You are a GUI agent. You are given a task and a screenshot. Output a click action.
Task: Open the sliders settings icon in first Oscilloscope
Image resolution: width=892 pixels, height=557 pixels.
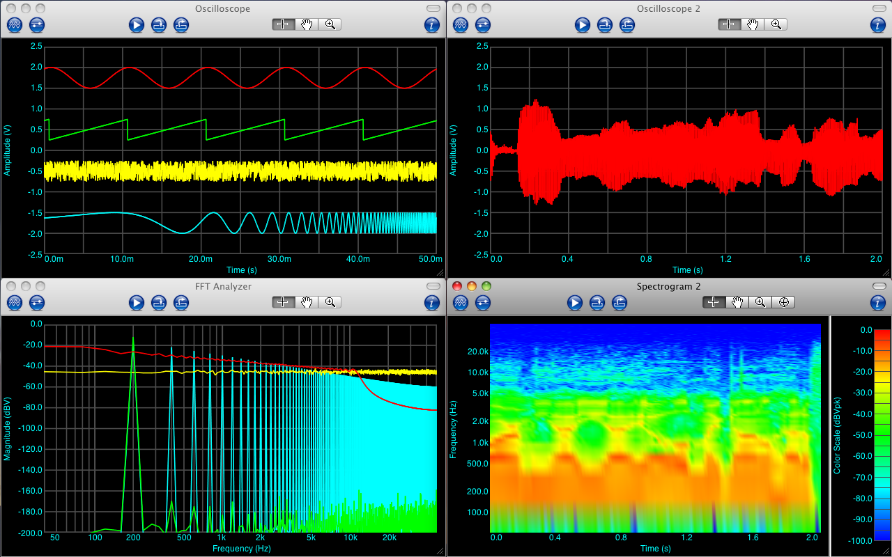coord(37,25)
